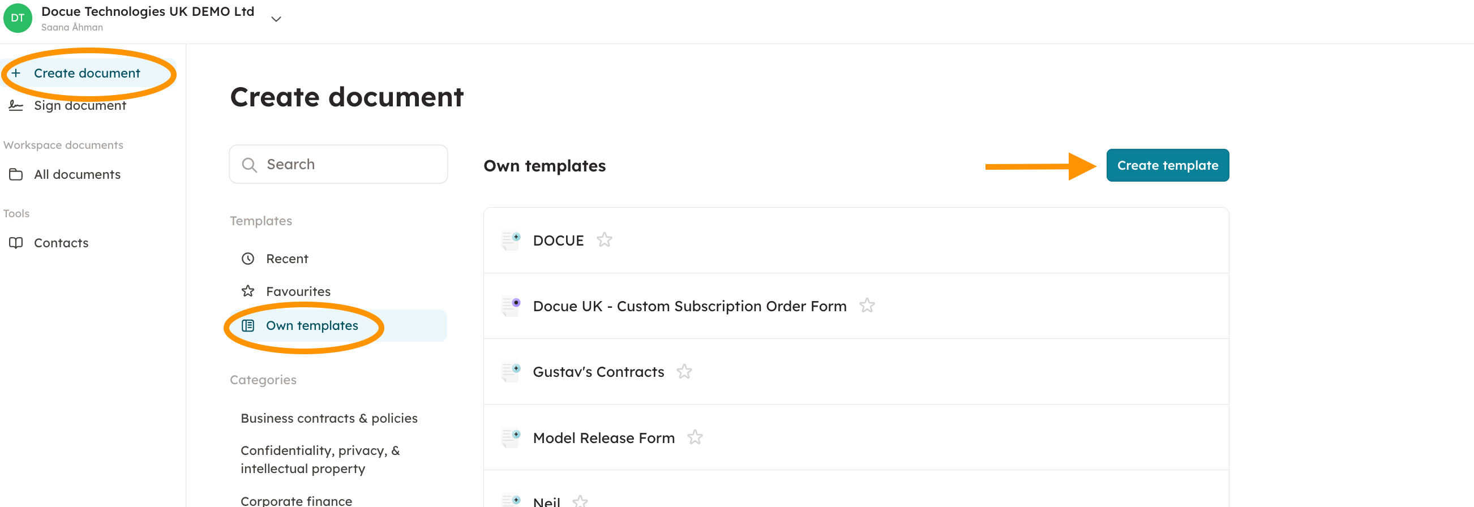The height and width of the screenshot is (507, 1474).
Task: Click the Gustav's Contracts template icon
Action: (511, 372)
